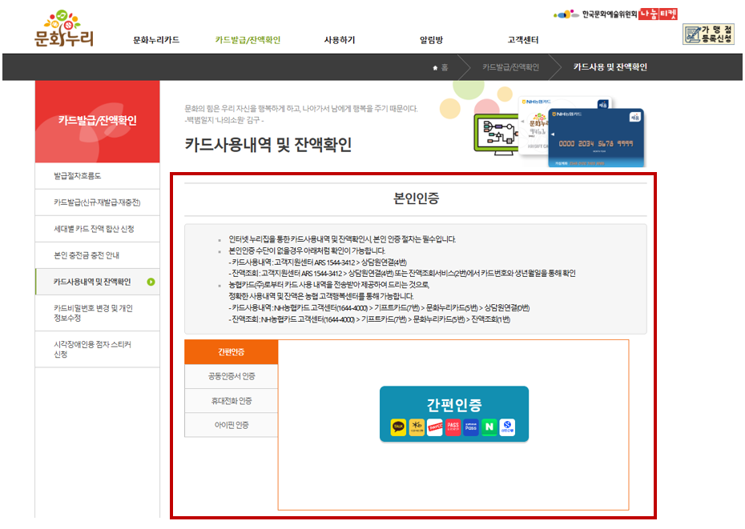Select the red PASS app icon
Image resolution: width=745 pixels, height=529 pixels.
click(453, 427)
